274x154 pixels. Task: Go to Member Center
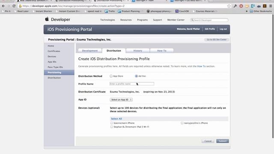(x=176, y=20)
